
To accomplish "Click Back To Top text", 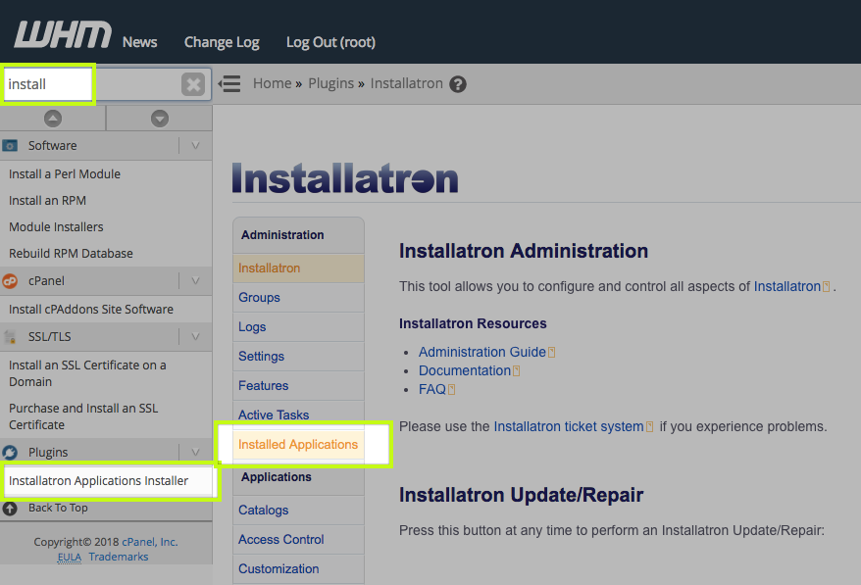I will point(58,509).
